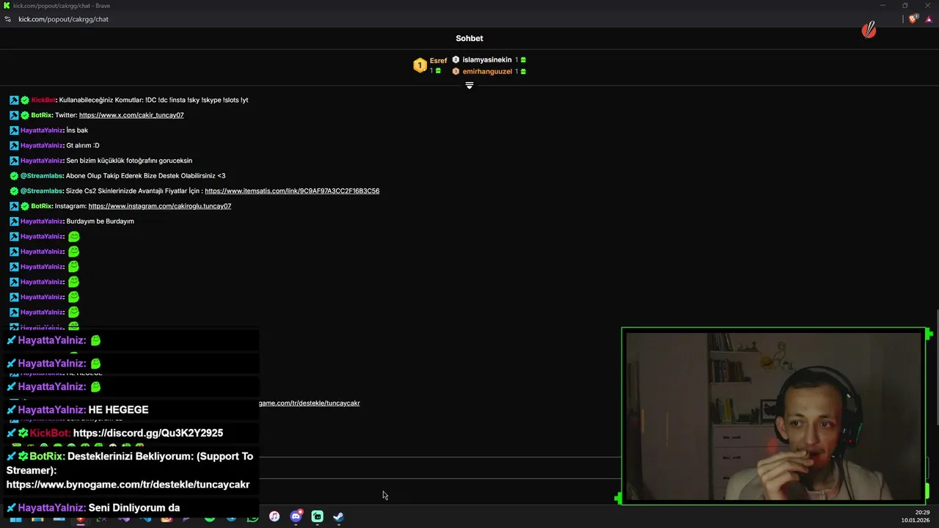Open the Brave Rewards triangle icon
The width and height of the screenshot is (939, 528).
pyautogui.click(x=929, y=19)
